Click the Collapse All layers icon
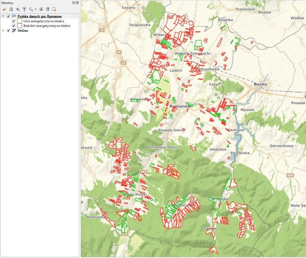This screenshot has width=306, height=258. (x=47, y=9)
